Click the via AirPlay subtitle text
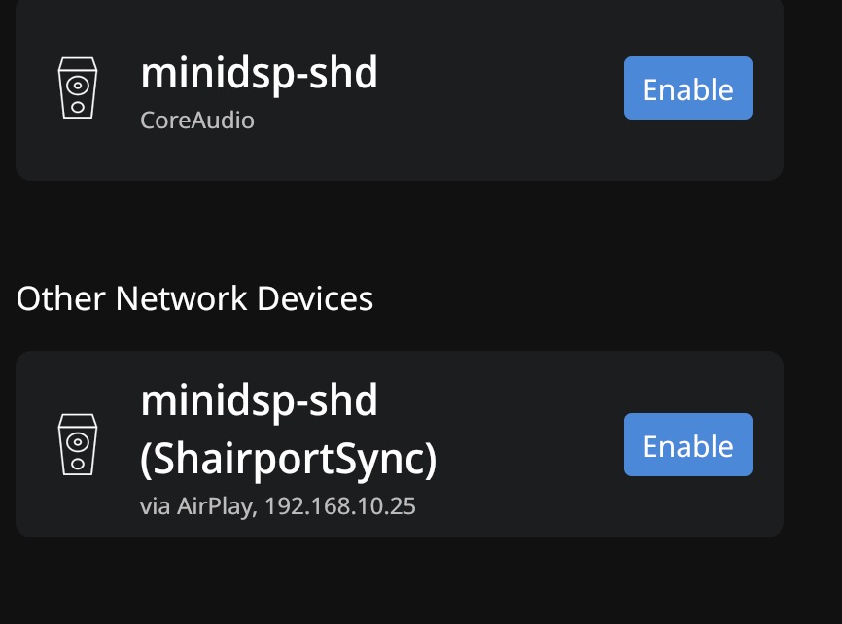The width and height of the screenshot is (842, 624). tap(197, 506)
